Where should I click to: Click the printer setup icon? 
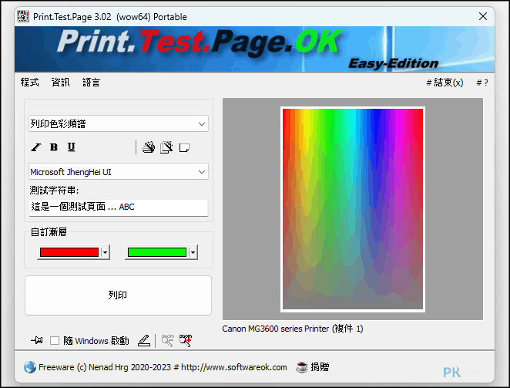pyautogui.click(x=149, y=147)
